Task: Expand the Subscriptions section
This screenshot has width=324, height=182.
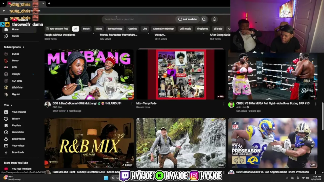Action: 14,47
